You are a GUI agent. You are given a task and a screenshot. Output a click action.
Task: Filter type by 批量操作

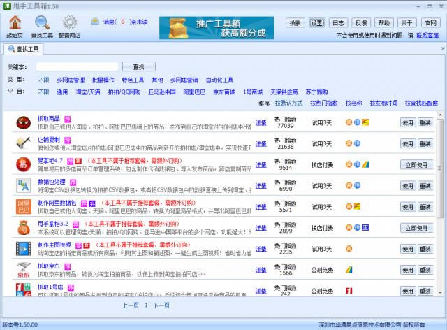[x=103, y=80]
